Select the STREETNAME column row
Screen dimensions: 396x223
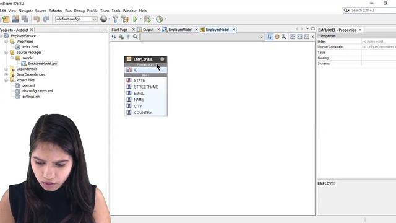pos(146,87)
